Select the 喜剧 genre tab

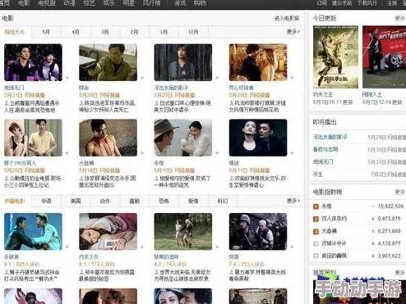134,201
